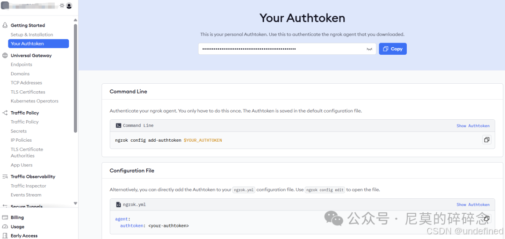Open Kubernetes Operators page
This screenshot has width=505, height=239.
click(x=35, y=101)
